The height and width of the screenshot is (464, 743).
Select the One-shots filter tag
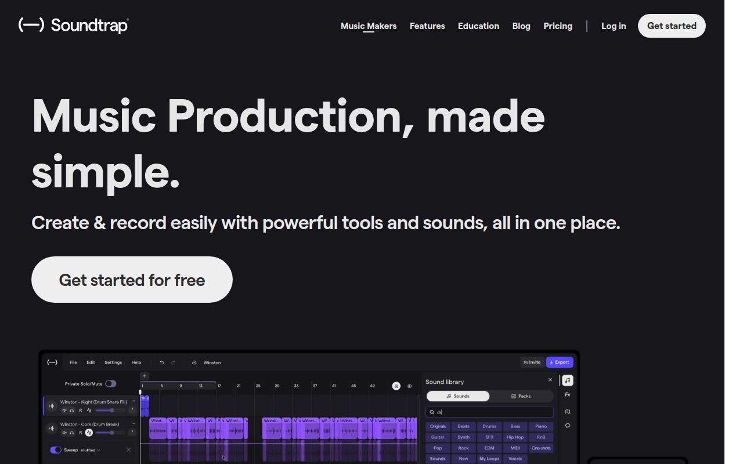541,448
